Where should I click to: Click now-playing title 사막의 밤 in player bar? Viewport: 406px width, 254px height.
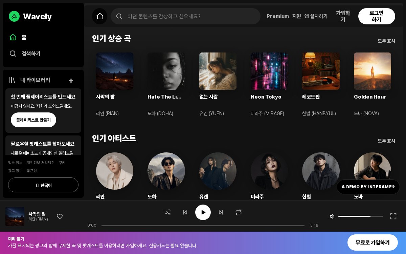click(37, 214)
